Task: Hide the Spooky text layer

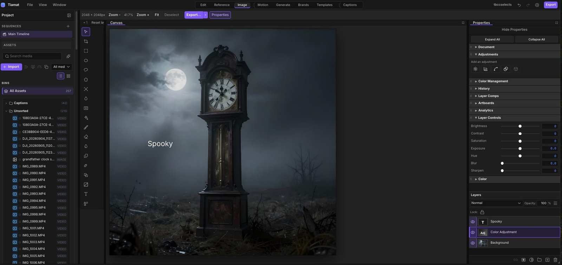Action: [x=473, y=222]
